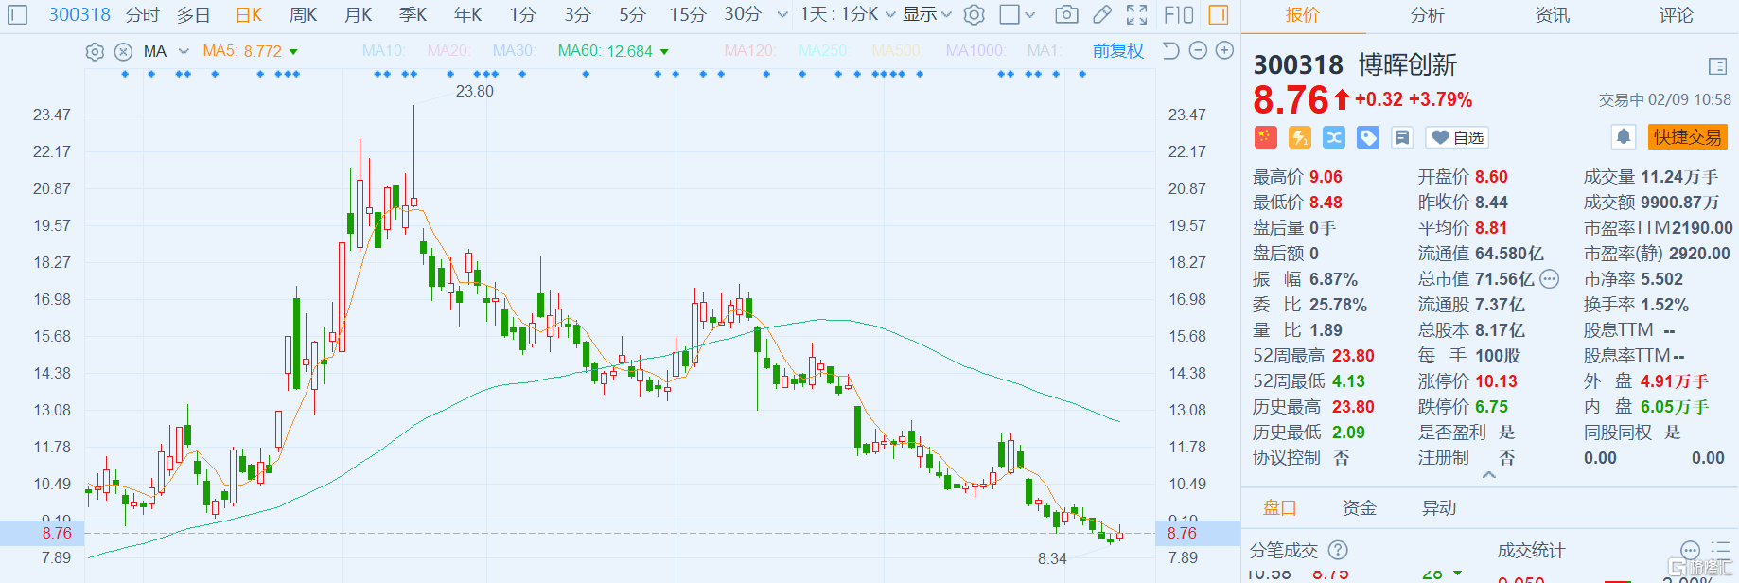
Task: Toggle the MA10 line visibility
Action: pos(383,51)
